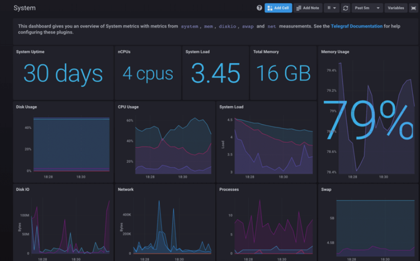
Task: Click the help question mark icon
Action: click(x=259, y=8)
